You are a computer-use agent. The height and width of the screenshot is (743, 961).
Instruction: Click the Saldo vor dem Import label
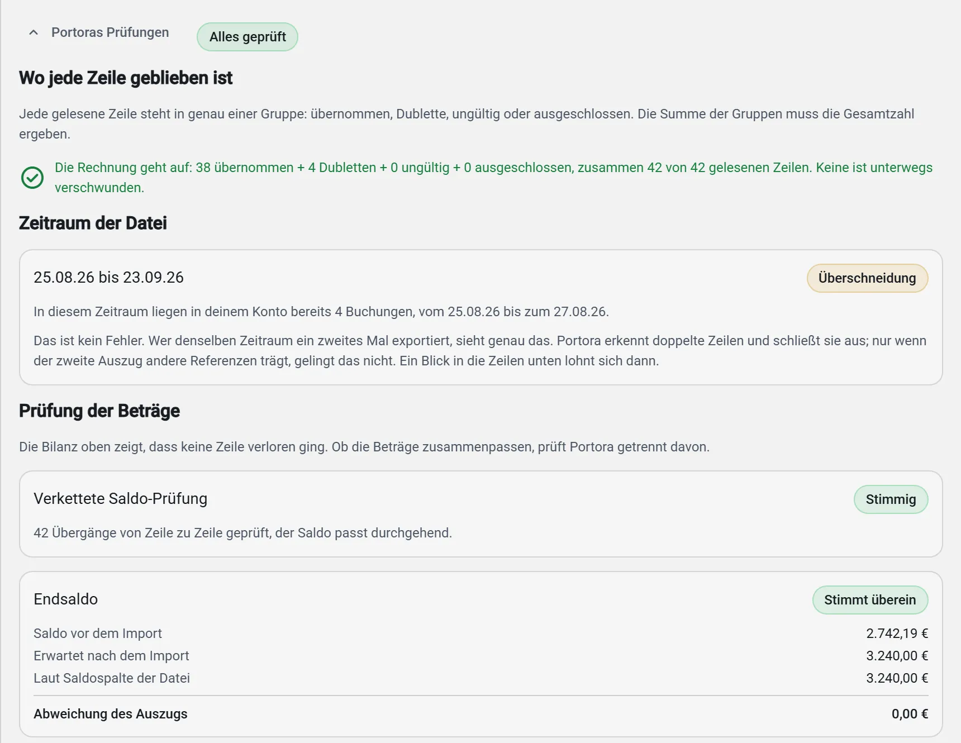click(x=98, y=634)
